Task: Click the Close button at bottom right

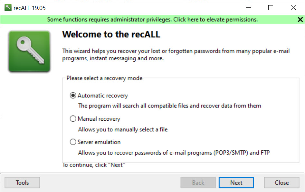Action: pos(282,183)
